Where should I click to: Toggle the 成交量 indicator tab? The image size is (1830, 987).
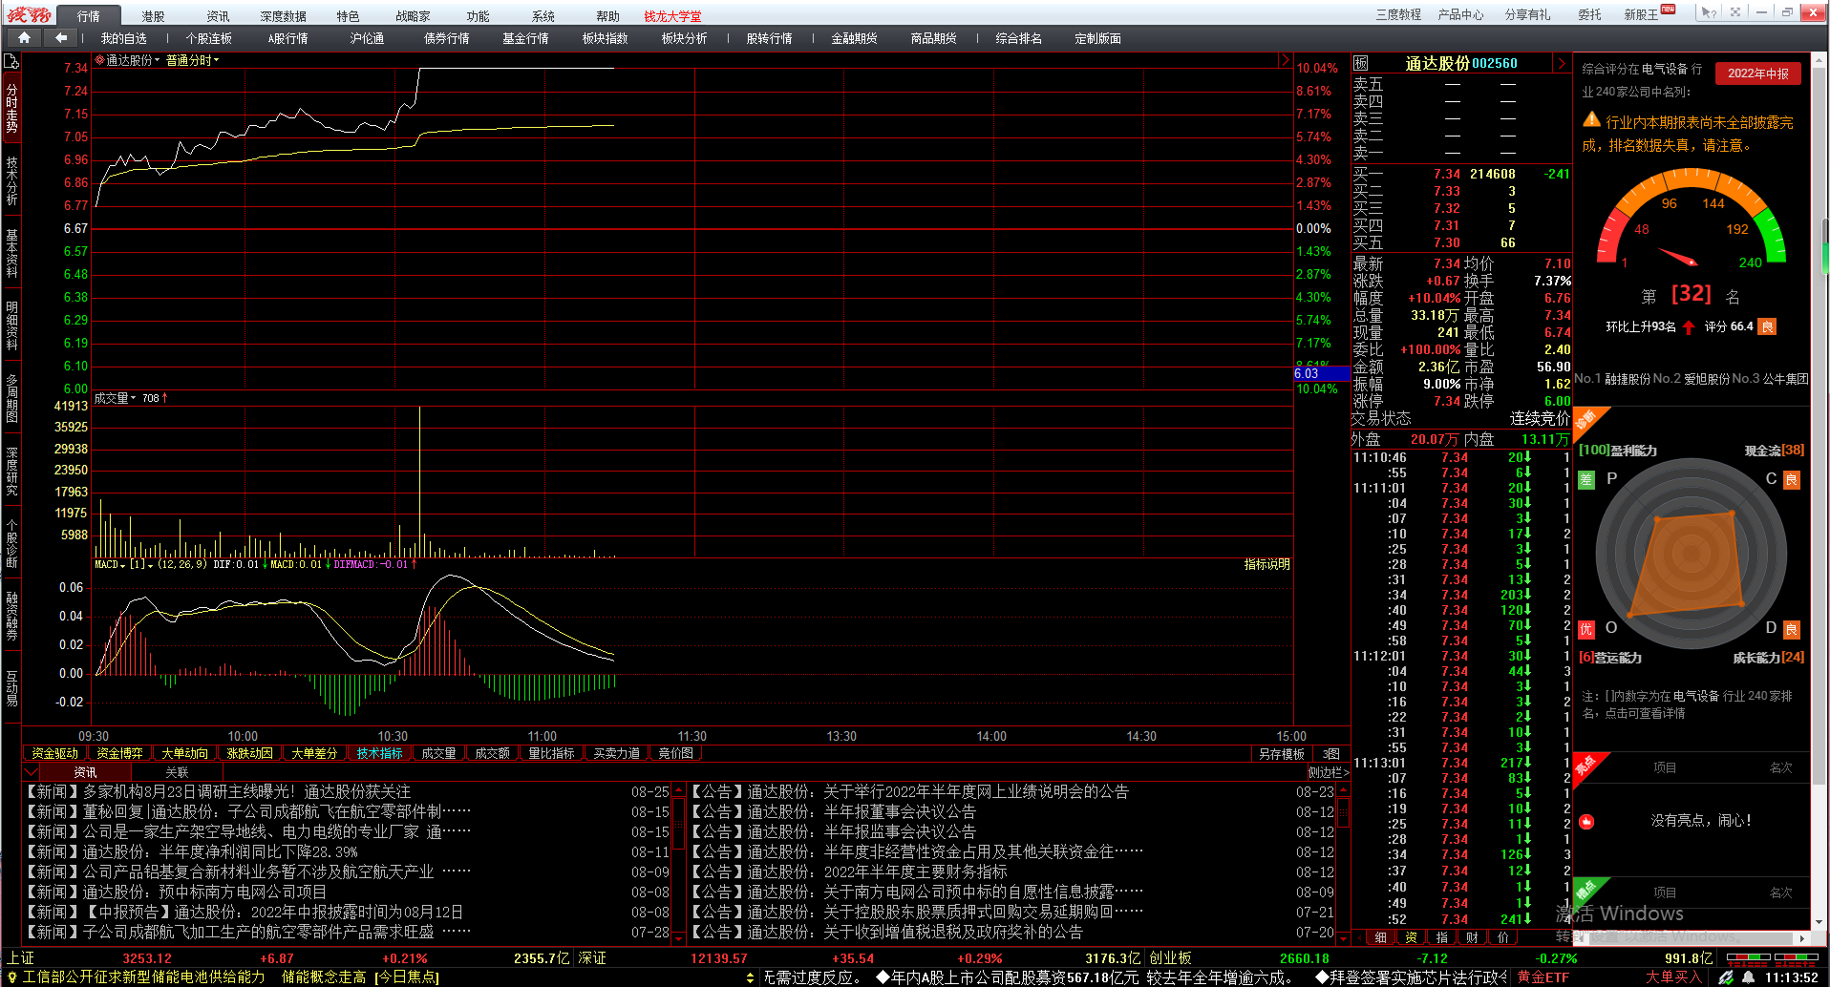click(438, 753)
